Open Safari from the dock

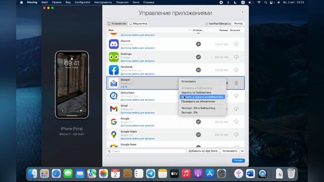click(56, 173)
